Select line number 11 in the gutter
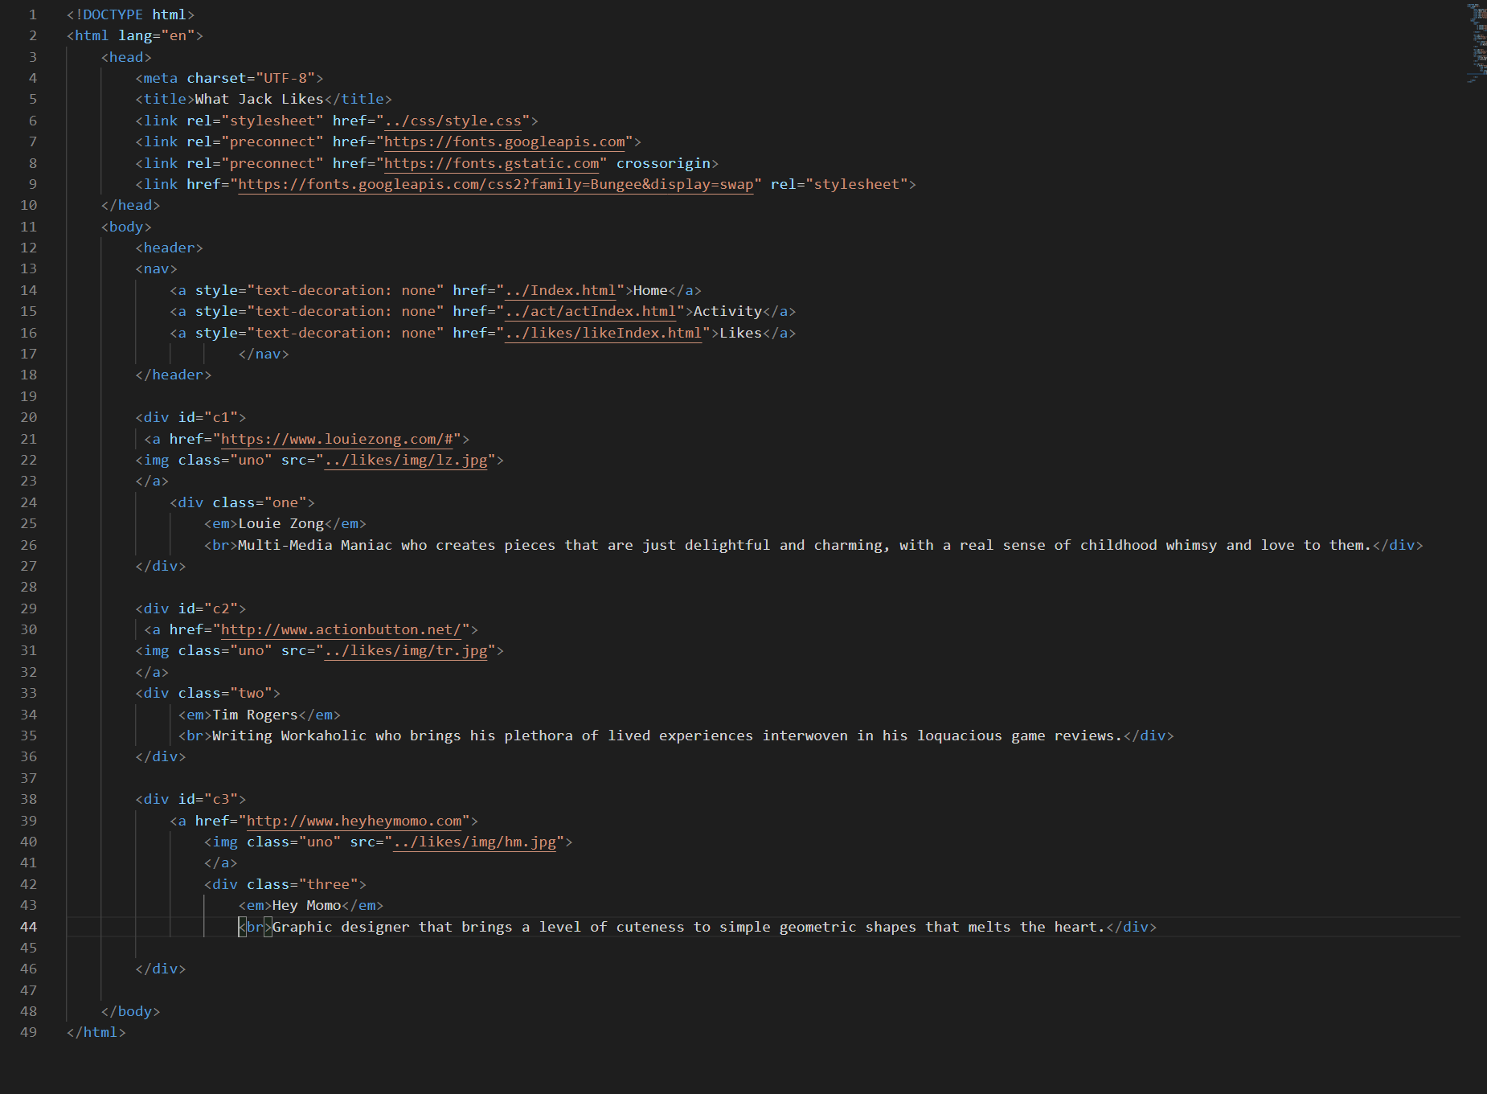This screenshot has width=1487, height=1094. 29,227
